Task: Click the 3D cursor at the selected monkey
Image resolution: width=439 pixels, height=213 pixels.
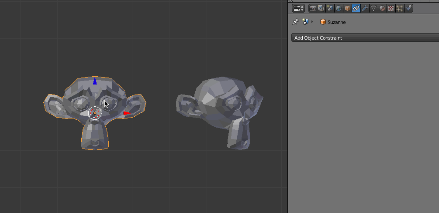Action: click(95, 113)
